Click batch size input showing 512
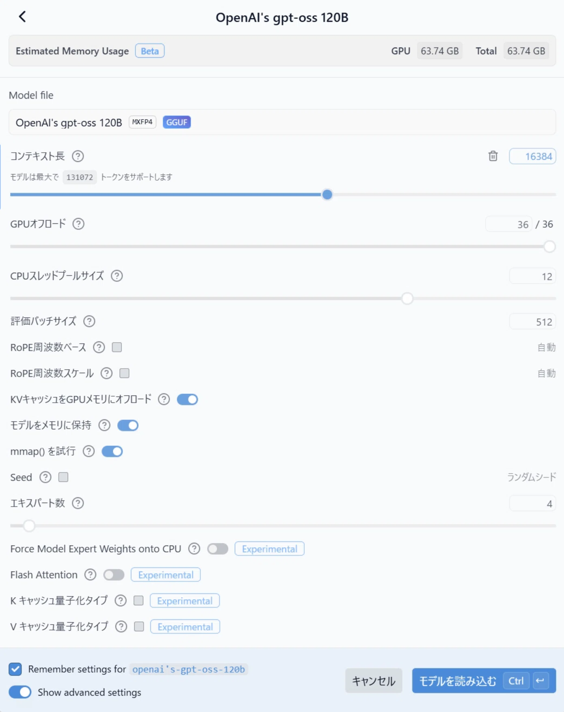The width and height of the screenshot is (564, 712). click(x=532, y=322)
